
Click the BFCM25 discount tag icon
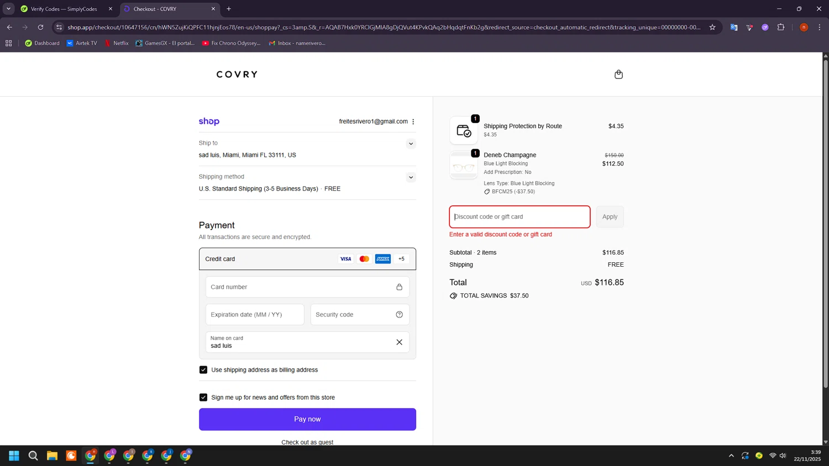[487, 192]
